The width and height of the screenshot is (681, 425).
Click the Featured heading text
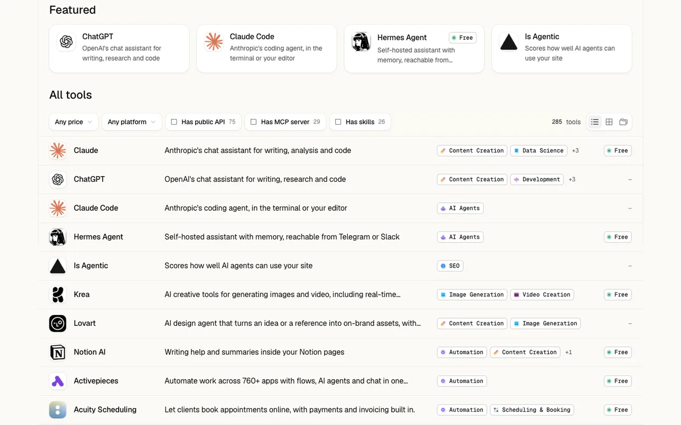(x=73, y=10)
